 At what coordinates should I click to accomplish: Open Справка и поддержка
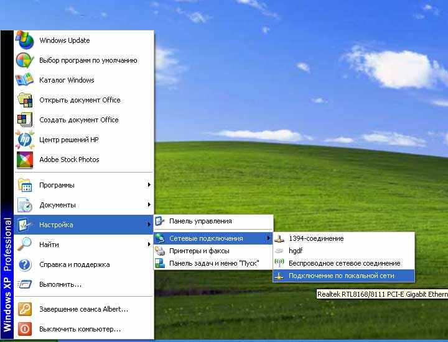(84, 264)
